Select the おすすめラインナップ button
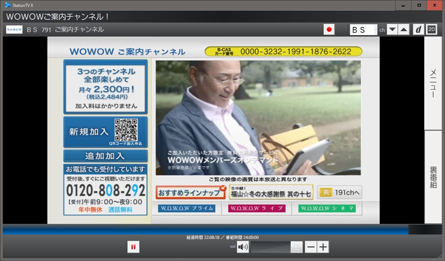The image size is (445, 261). coord(191,192)
